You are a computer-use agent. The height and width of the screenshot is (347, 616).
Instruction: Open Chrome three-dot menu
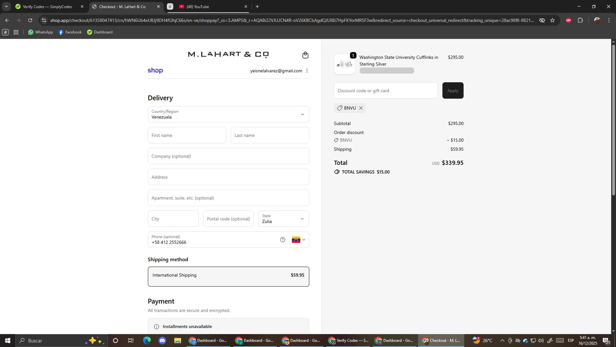609,20
